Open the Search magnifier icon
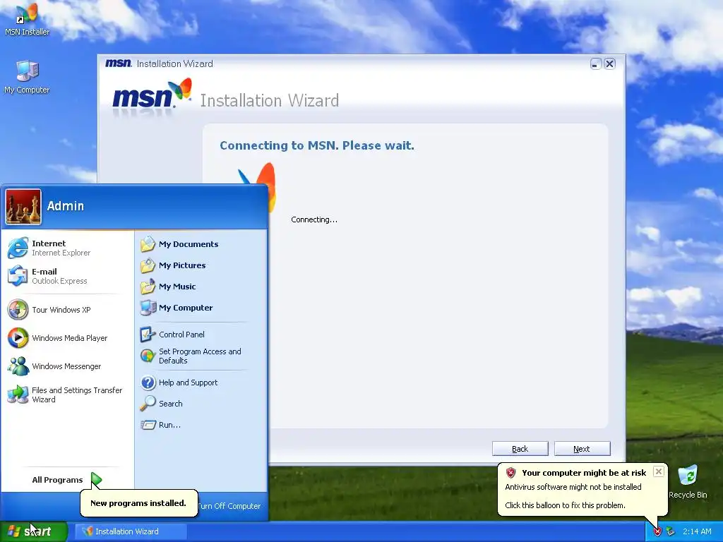Screen dimensions: 723x542 click(148, 404)
